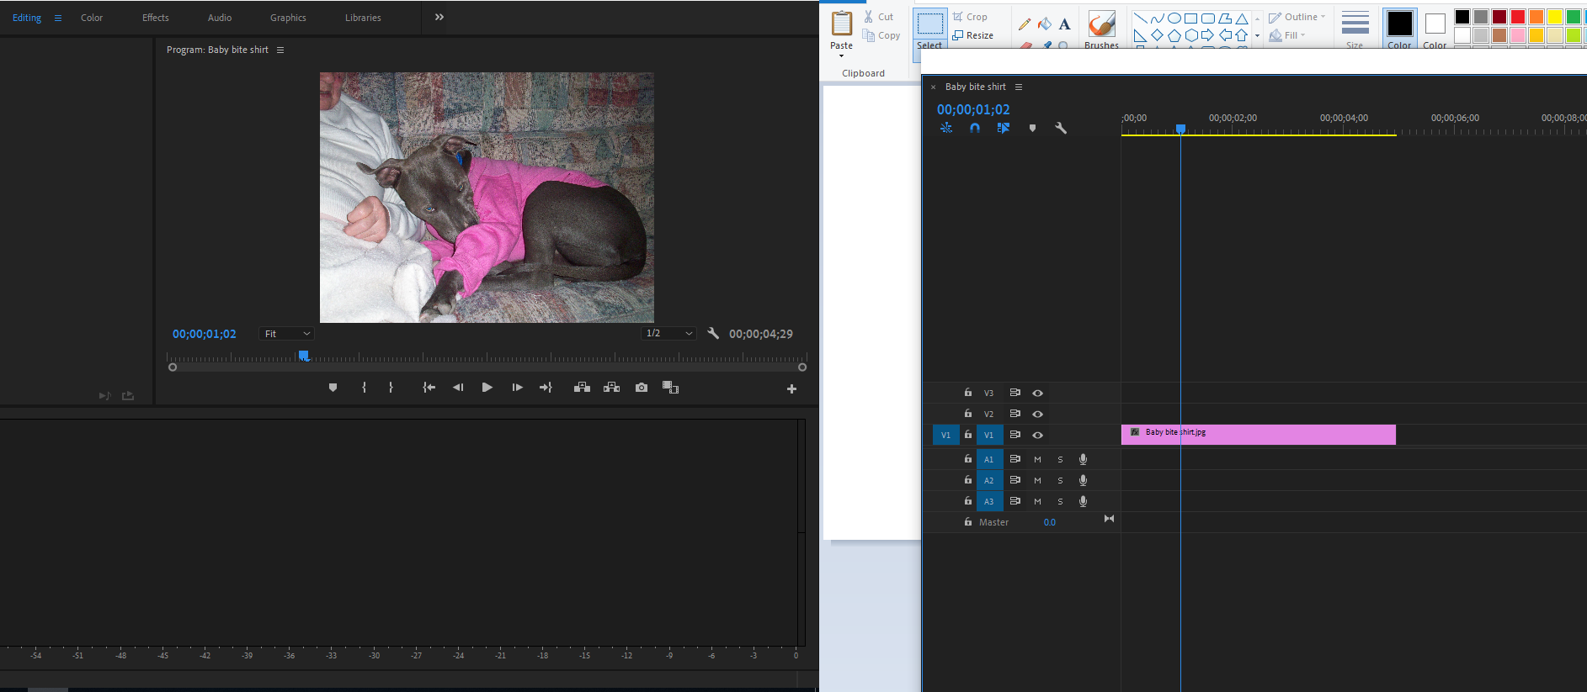The width and height of the screenshot is (1587, 692).
Task: Play the Baby bite shirt sequence
Action: (487, 388)
